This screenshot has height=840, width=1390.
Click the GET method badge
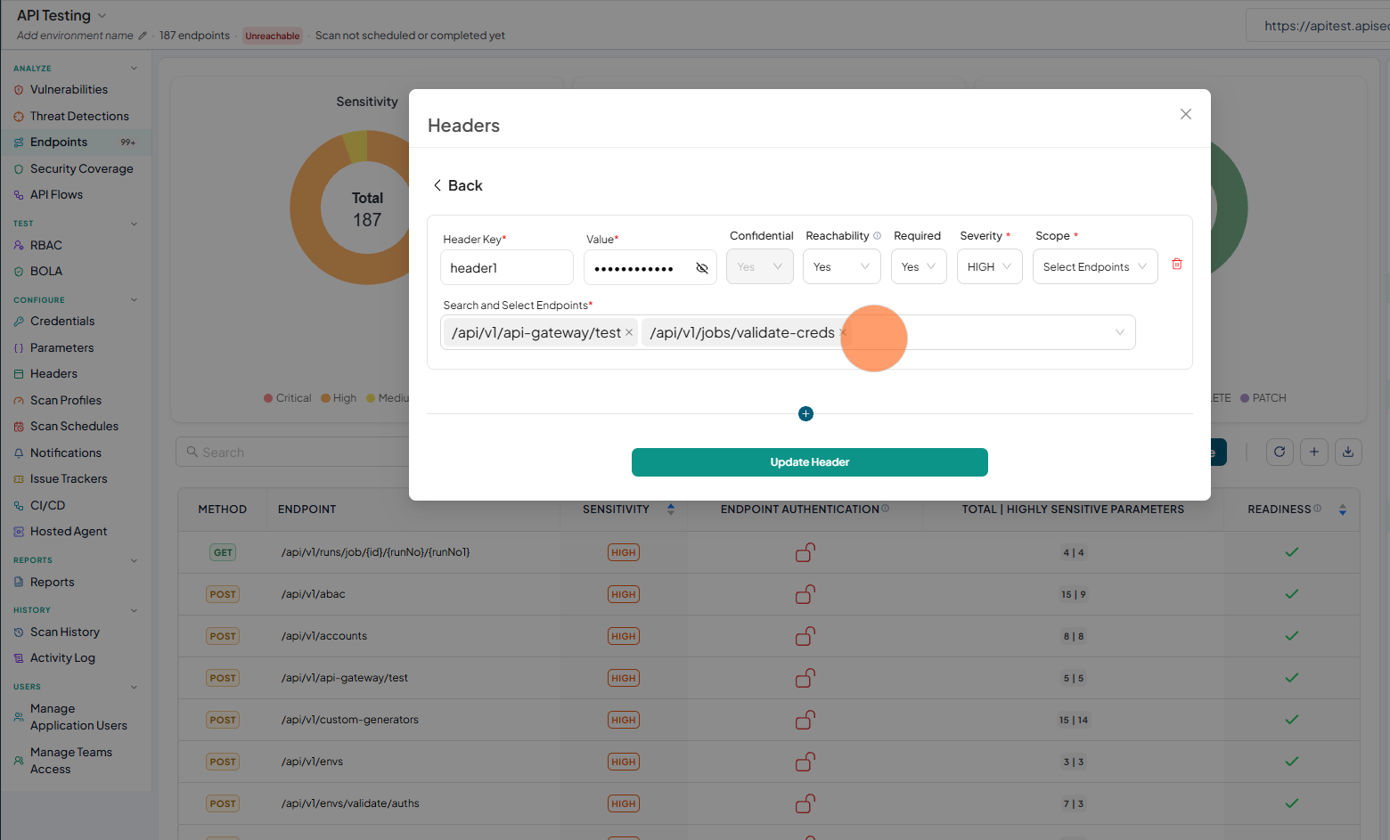coord(223,552)
